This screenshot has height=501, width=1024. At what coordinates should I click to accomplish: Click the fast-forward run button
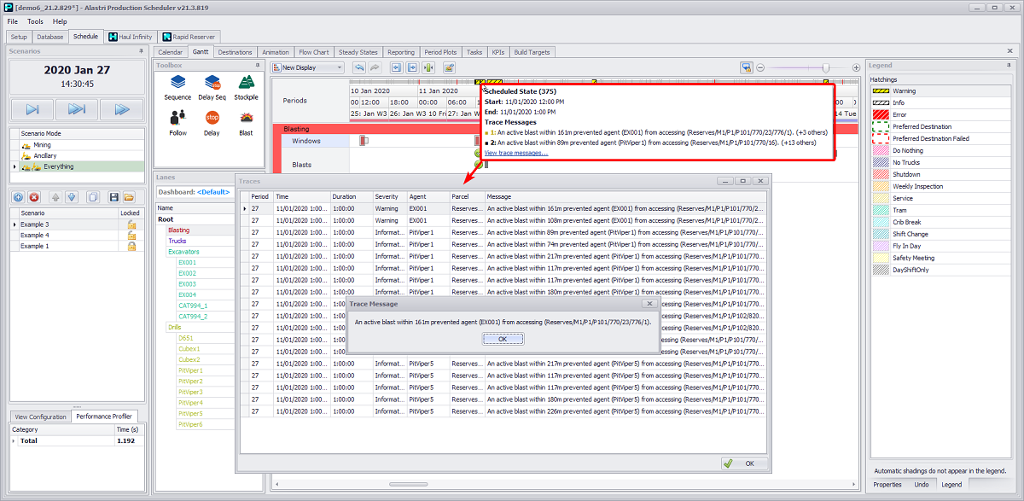pos(121,109)
